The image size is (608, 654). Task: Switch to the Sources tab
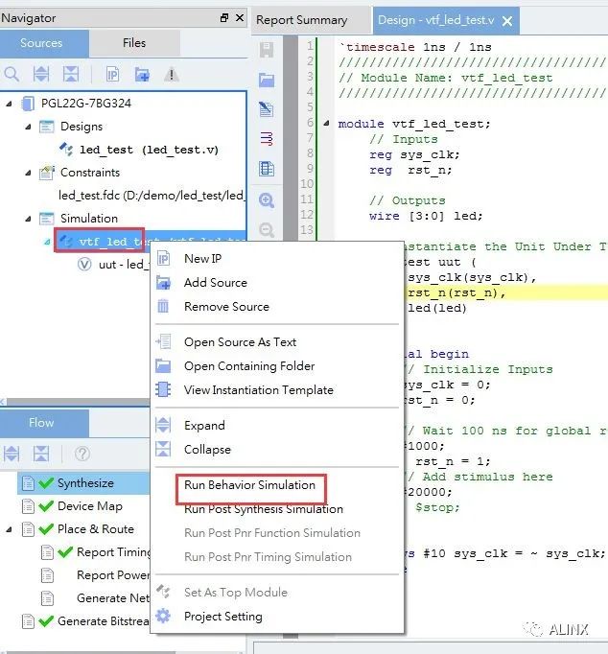click(x=44, y=43)
